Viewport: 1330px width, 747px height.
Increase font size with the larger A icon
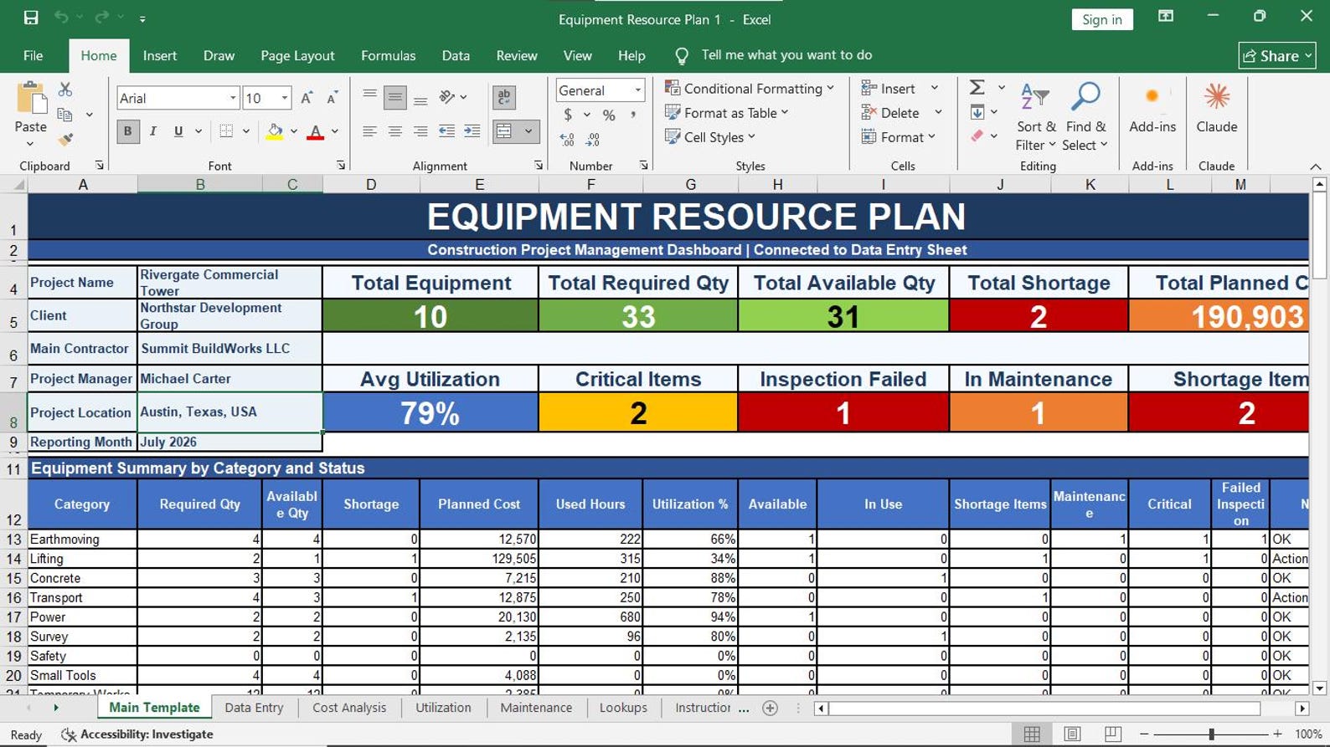(x=307, y=98)
